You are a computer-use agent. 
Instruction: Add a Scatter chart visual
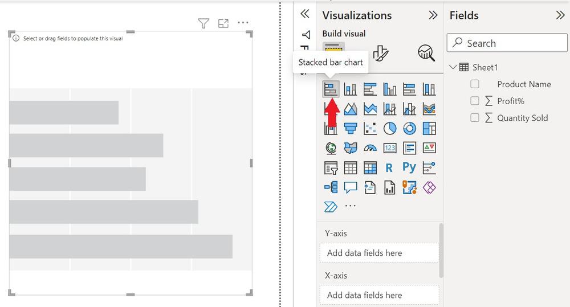[x=370, y=128]
